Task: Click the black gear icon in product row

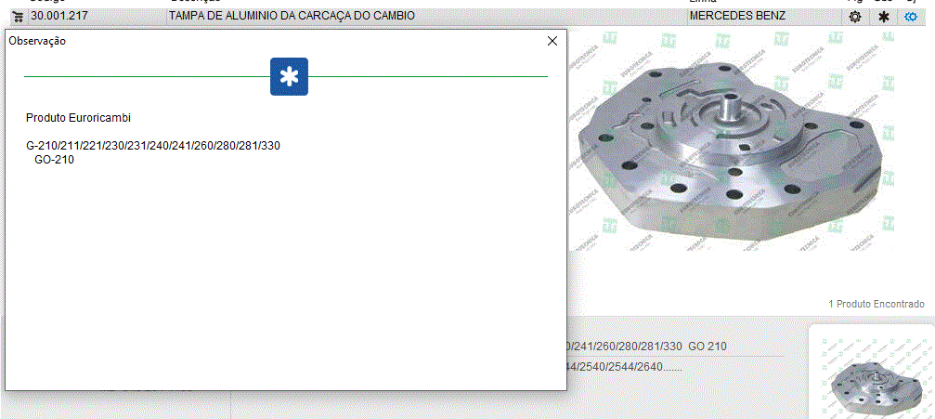Action: (x=855, y=17)
